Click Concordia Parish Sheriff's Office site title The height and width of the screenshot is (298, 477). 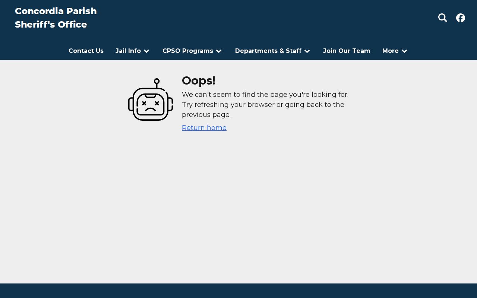coord(56,18)
